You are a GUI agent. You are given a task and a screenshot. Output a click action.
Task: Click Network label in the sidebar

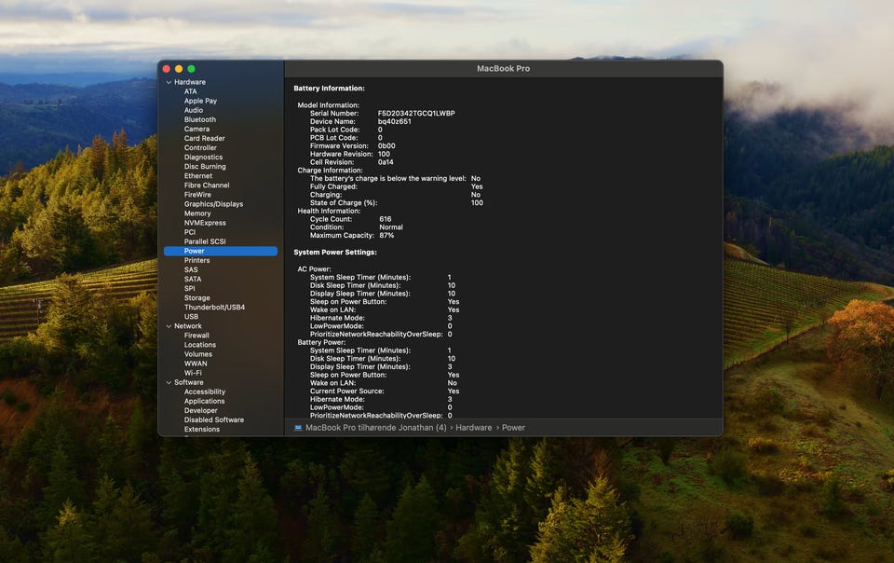pyautogui.click(x=187, y=326)
